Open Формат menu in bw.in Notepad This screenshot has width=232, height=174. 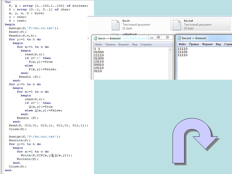(x=124, y=44)
